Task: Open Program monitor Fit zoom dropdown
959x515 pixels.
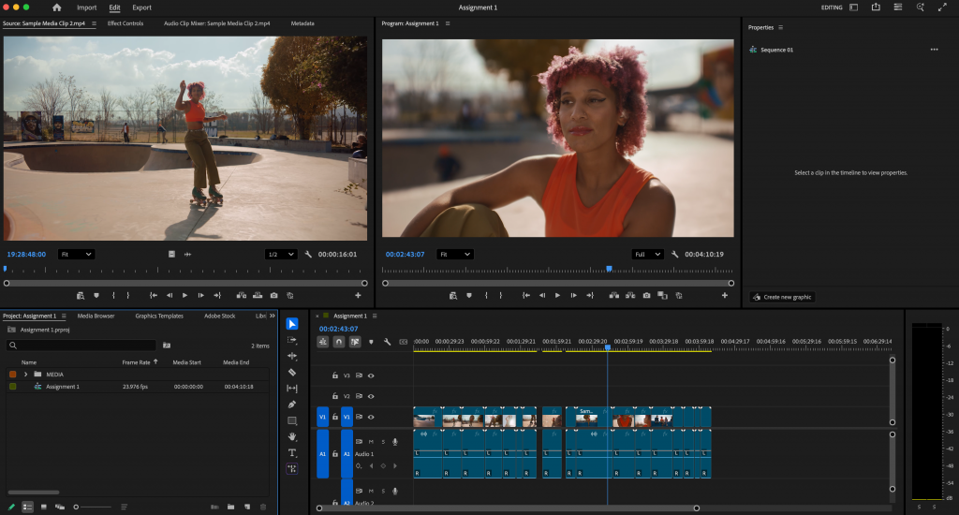Action: click(455, 254)
